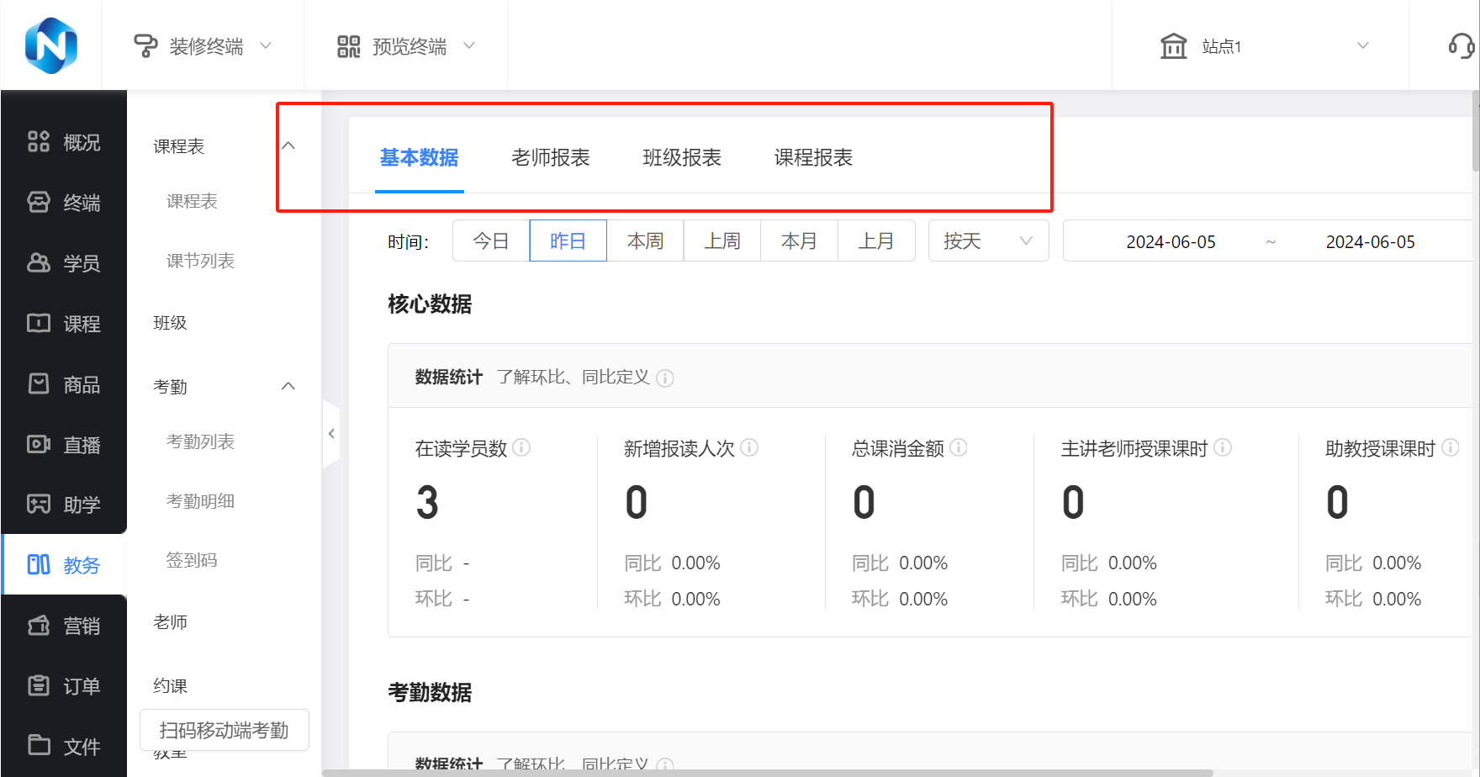Click info icon next to 在读学员数
The width and height of the screenshot is (1480, 777).
coord(521,447)
